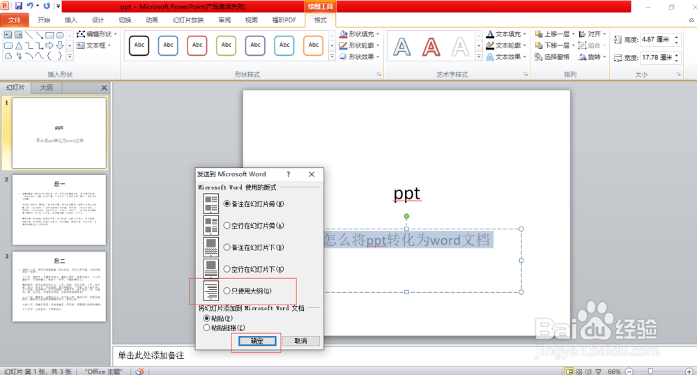Open the 开始 home tab
The image size is (697, 375).
[43, 20]
